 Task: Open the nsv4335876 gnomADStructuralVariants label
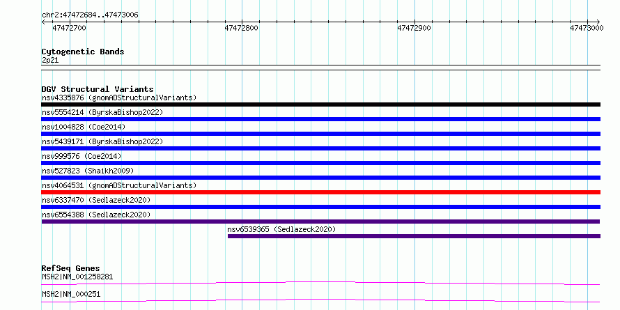[x=119, y=98]
